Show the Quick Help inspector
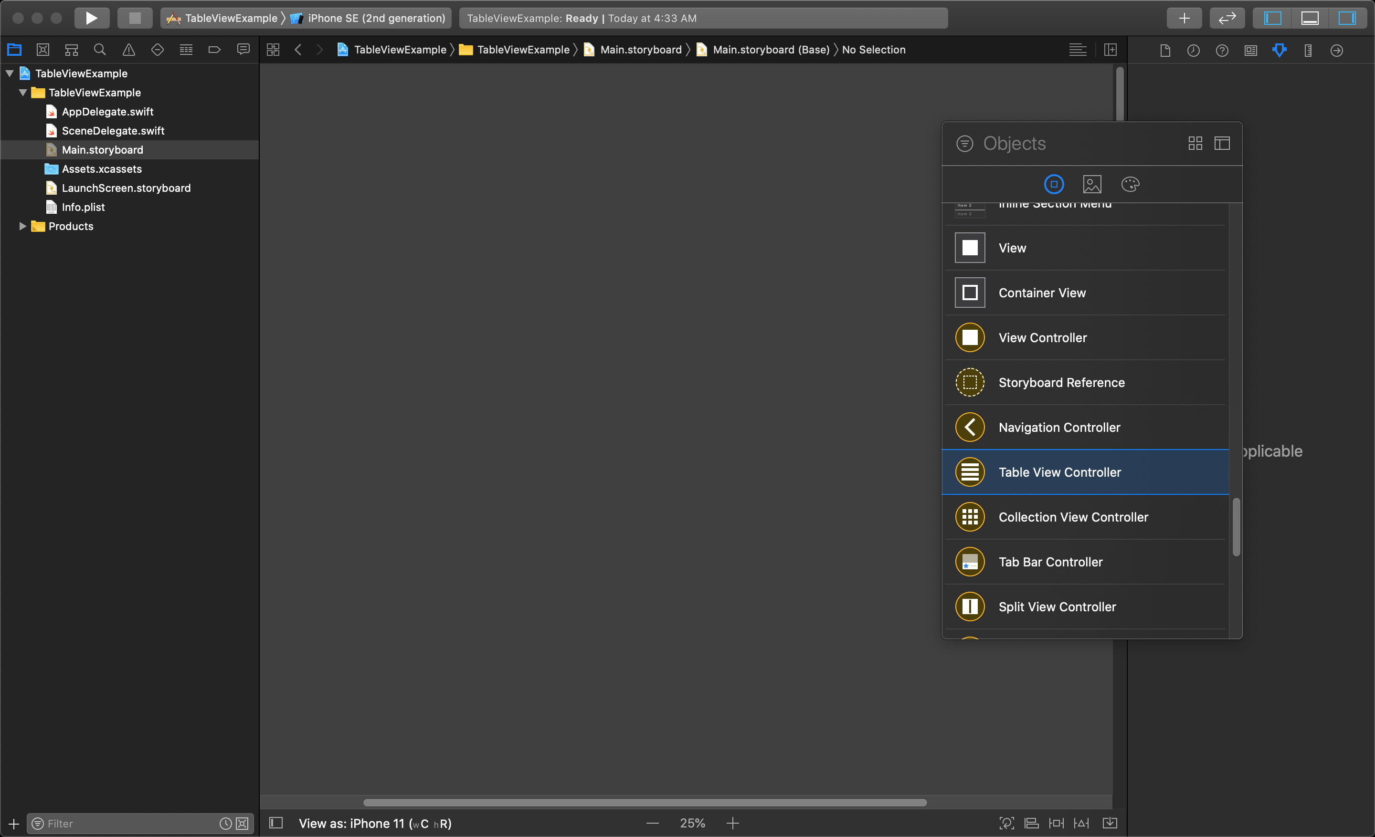1375x837 pixels. (x=1222, y=50)
